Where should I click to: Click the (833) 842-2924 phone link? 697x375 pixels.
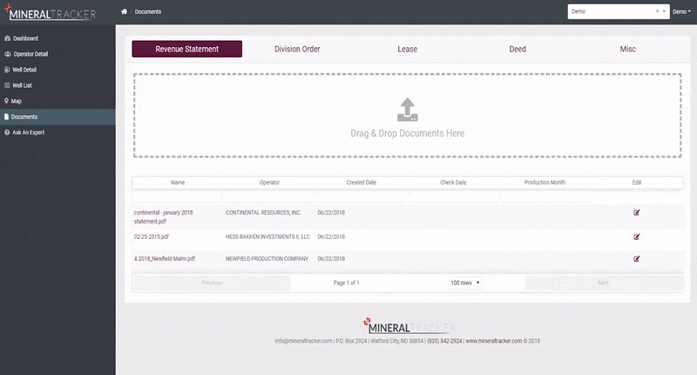[x=444, y=341]
